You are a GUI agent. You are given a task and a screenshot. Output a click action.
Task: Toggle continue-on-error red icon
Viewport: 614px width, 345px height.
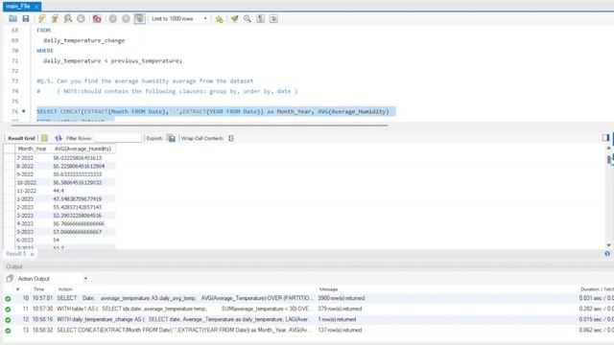pos(97,18)
